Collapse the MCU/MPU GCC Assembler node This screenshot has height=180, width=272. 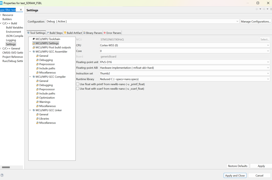(30, 51)
